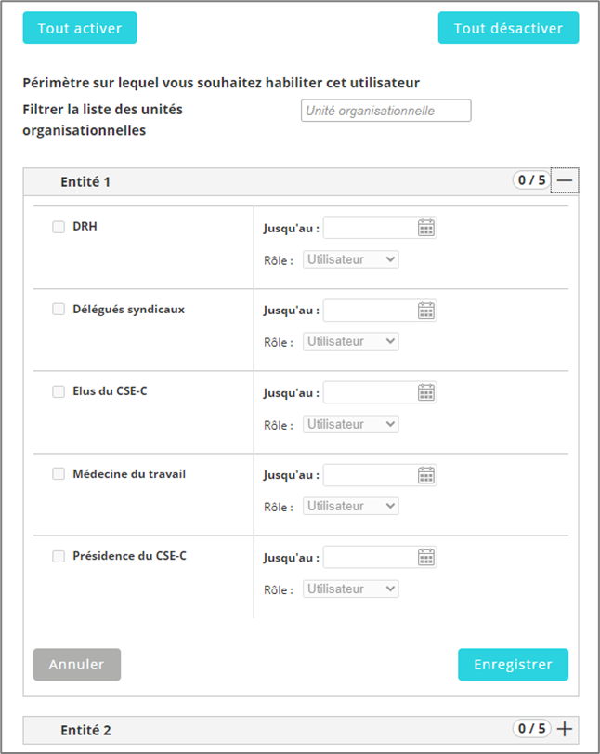
Task: Click the Tout activer button
Action: tap(80, 28)
